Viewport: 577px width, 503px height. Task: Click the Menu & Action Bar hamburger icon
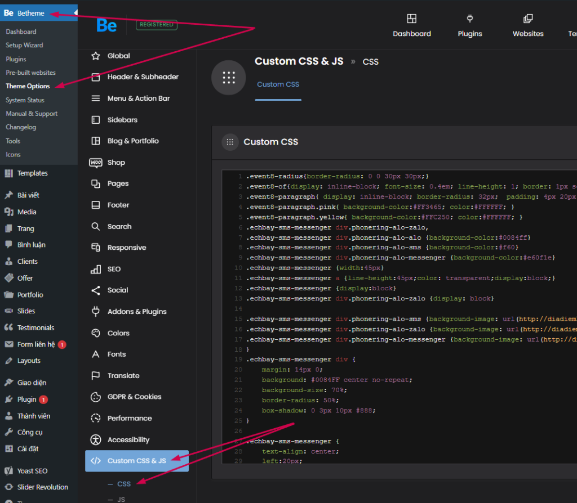96,98
